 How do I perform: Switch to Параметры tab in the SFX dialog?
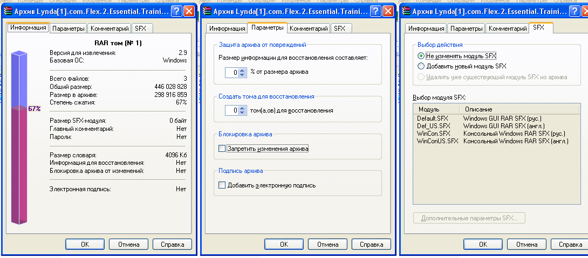(x=467, y=29)
